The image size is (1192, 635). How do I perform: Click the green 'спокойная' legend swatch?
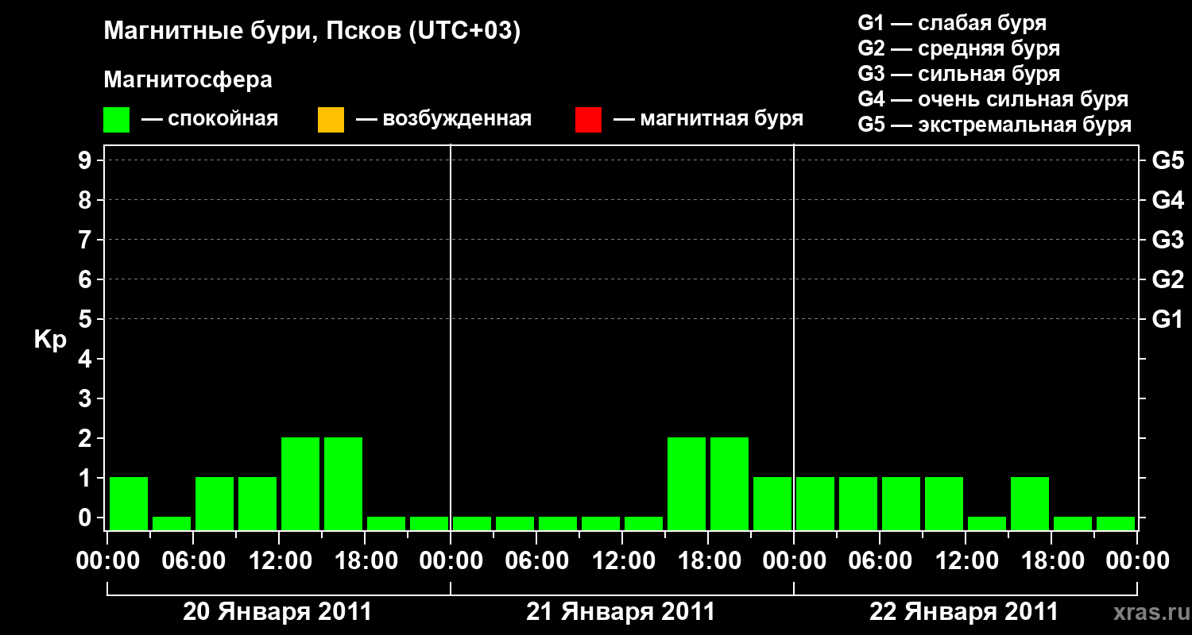click(x=117, y=120)
